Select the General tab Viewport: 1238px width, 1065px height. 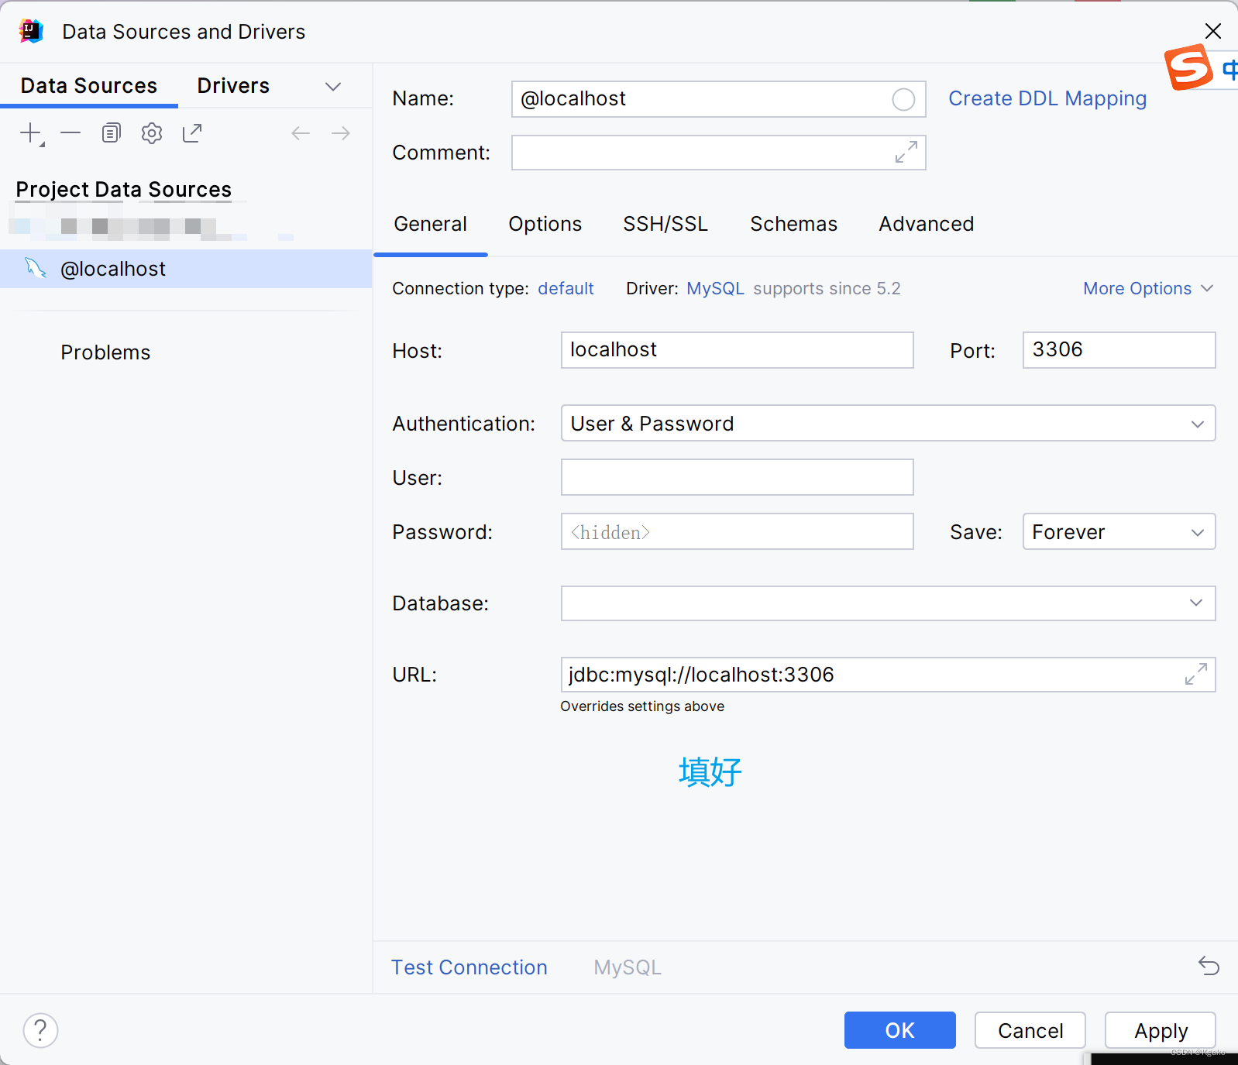tap(430, 224)
